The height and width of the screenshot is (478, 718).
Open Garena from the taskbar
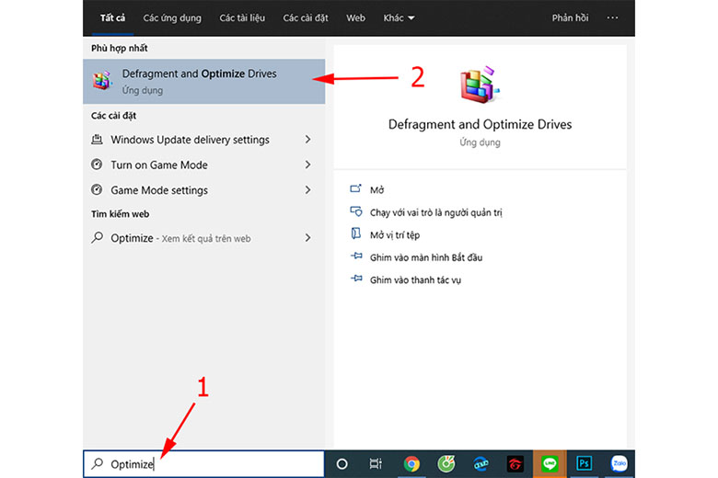coord(516,464)
